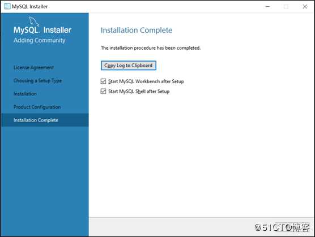The height and width of the screenshot is (237, 315).
Task: Click the installation procedure completed message
Action: click(x=151, y=48)
